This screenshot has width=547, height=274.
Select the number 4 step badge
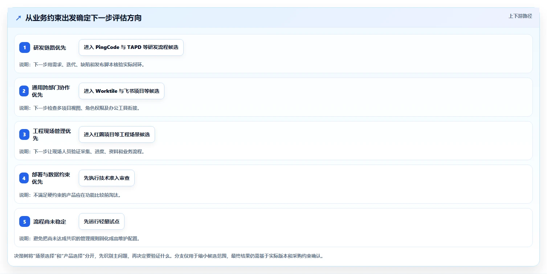(x=25, y=178)
